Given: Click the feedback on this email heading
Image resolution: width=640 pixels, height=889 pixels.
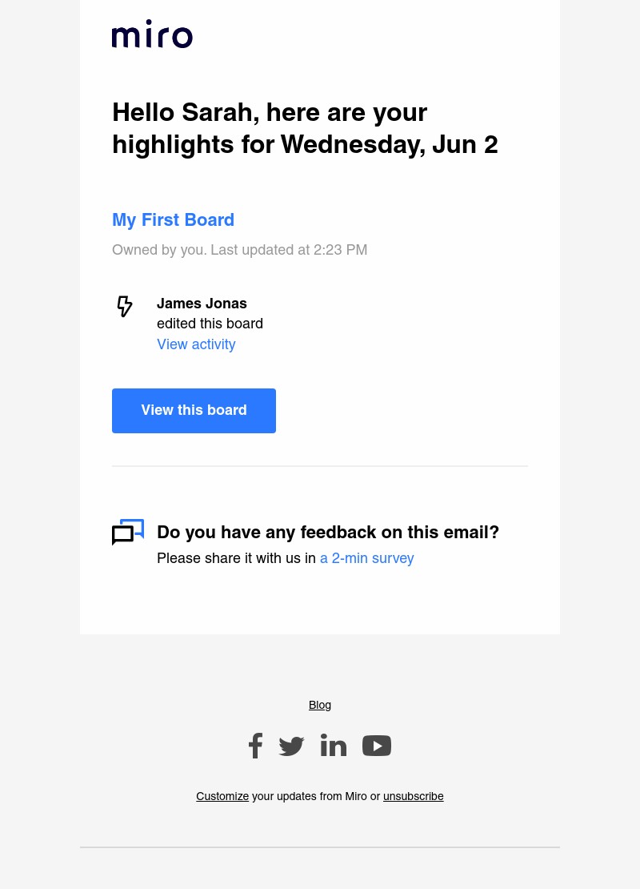Looking at the screenshot, I should [328, 533].
